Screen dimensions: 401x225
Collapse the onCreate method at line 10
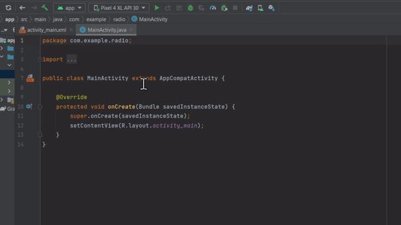coord(40,107)
